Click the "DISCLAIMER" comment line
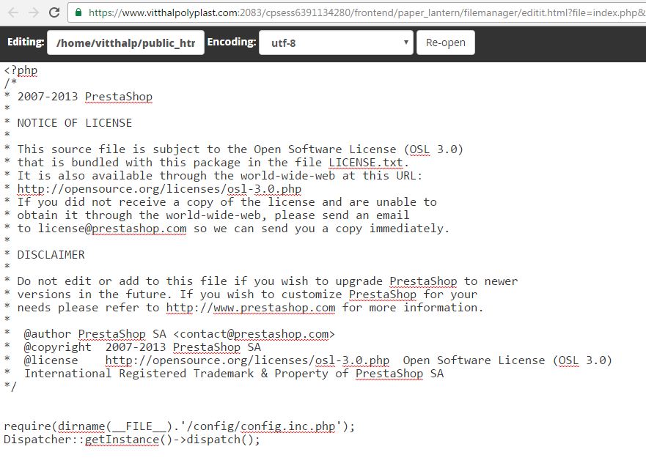This screenshot has width=646, height=474. click(x=45, y=255)
